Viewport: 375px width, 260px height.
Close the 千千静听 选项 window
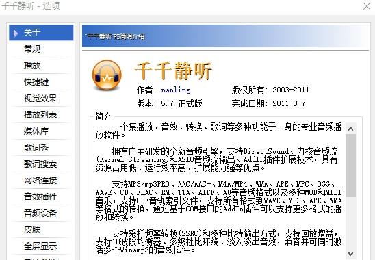(366, 6)
